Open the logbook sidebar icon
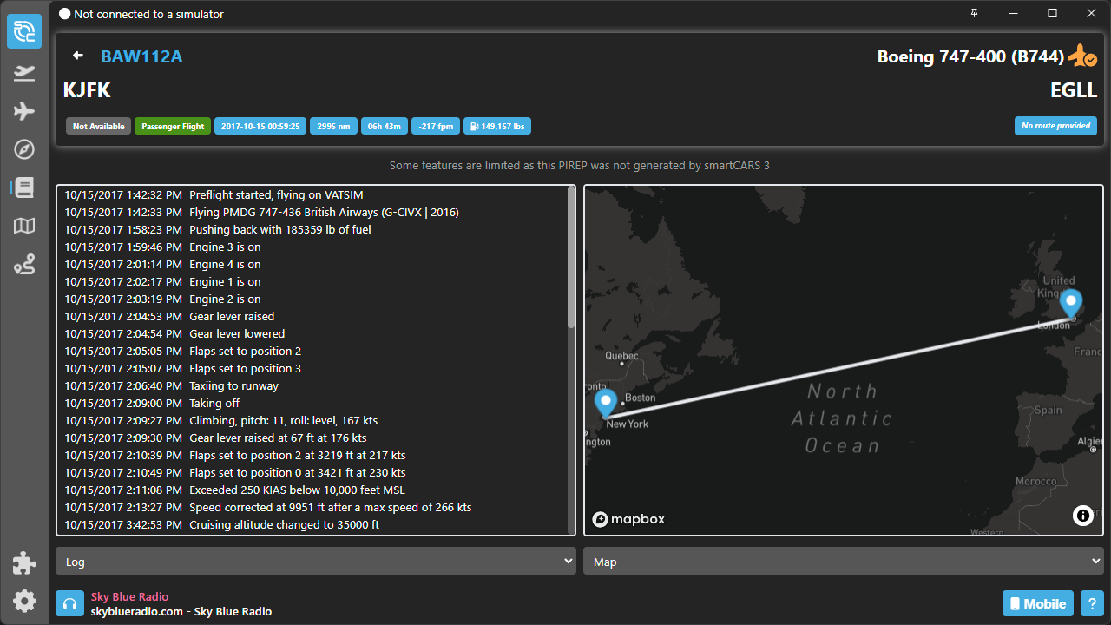This screenshot has height=625, width=1111. pyautogui.click(x=24, y=187)
